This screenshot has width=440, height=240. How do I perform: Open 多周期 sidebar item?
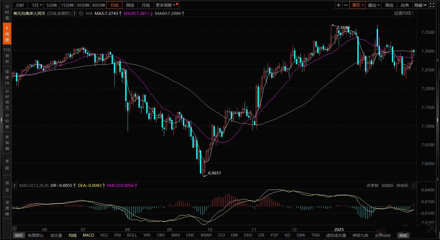[x=7, y=143]
